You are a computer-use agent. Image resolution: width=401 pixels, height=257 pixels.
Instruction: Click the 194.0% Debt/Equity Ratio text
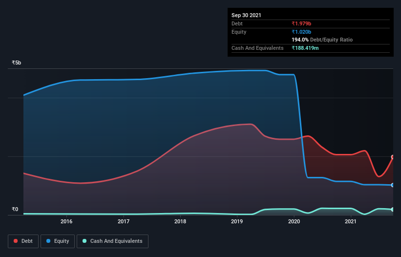click(322, 40)
